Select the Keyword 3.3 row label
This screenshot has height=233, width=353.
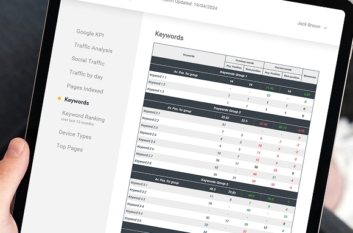tap(136, 198)
